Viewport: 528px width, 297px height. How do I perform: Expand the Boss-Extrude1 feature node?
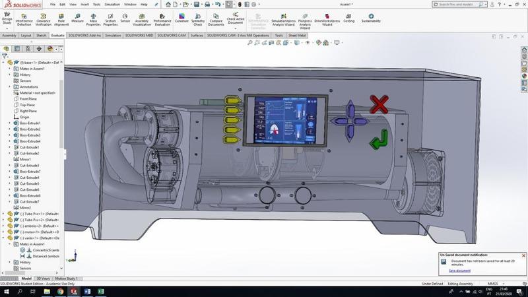(x=9, y=123)
